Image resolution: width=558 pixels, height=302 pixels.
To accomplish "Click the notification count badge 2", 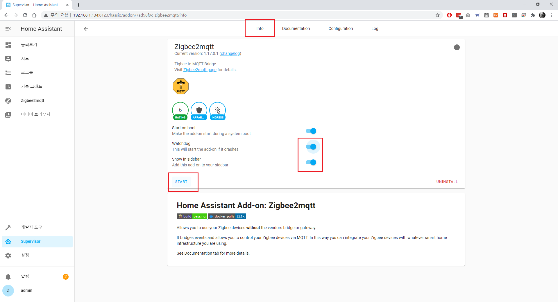I will pyautogui.click(x=66, y=277).
